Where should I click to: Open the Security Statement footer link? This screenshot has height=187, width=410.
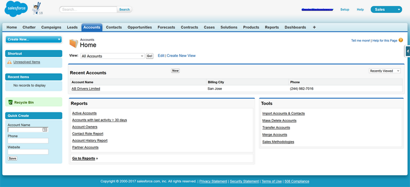click(x=244, y=181)
